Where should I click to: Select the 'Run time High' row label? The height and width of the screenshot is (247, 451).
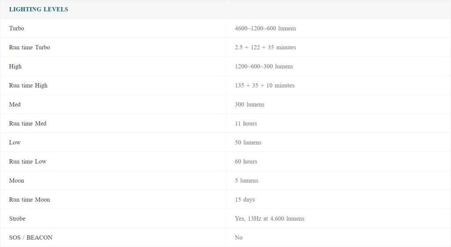(x=28, y=85)
